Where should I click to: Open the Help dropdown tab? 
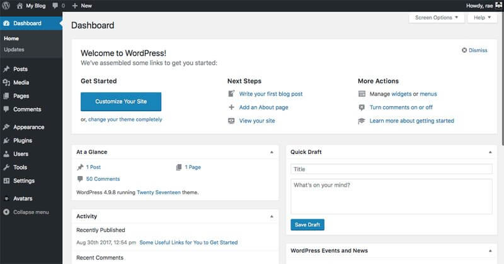click(482, 18)
